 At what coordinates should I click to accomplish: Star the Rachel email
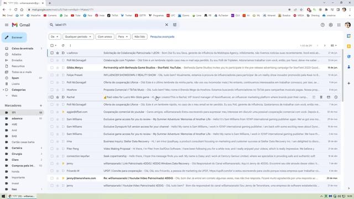pos(58,97)
